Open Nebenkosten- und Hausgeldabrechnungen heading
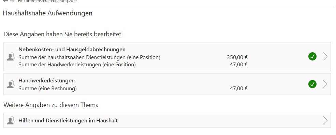Image resolution: width=336 pixels, height=135 pixels. pyautogui.click(x=72, y=49)
